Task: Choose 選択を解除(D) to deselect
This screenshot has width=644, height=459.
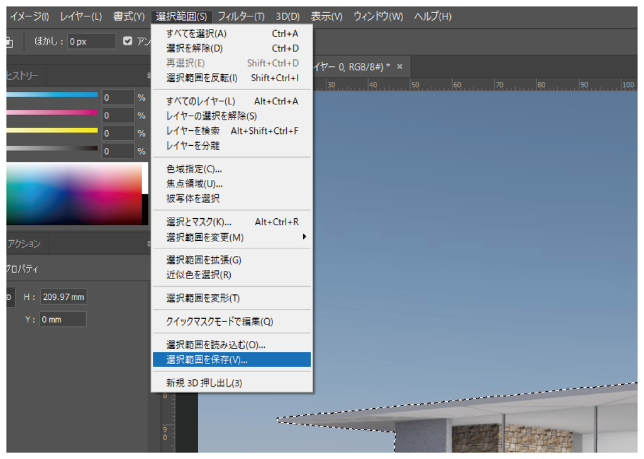Action: tap(232, 48)
